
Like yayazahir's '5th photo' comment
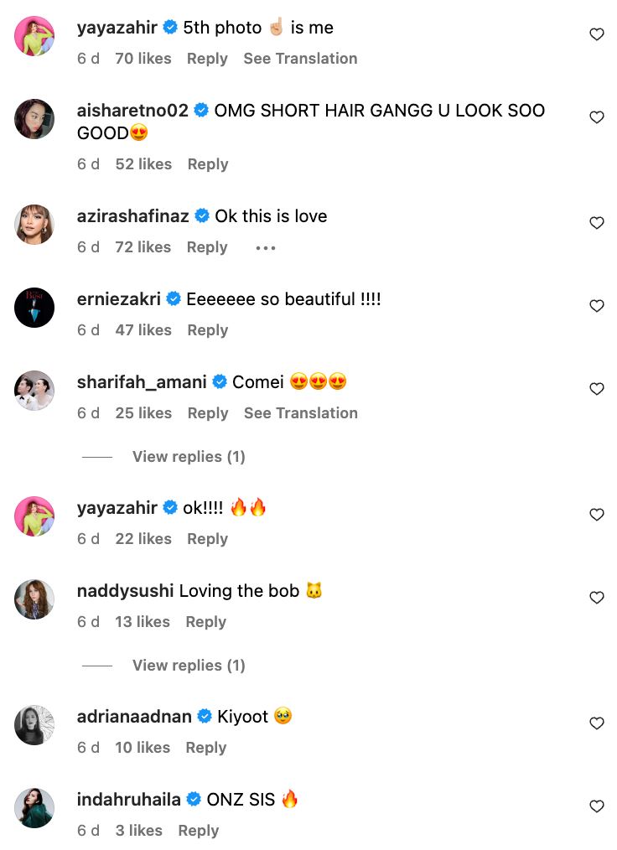click(x=597, y=35)
